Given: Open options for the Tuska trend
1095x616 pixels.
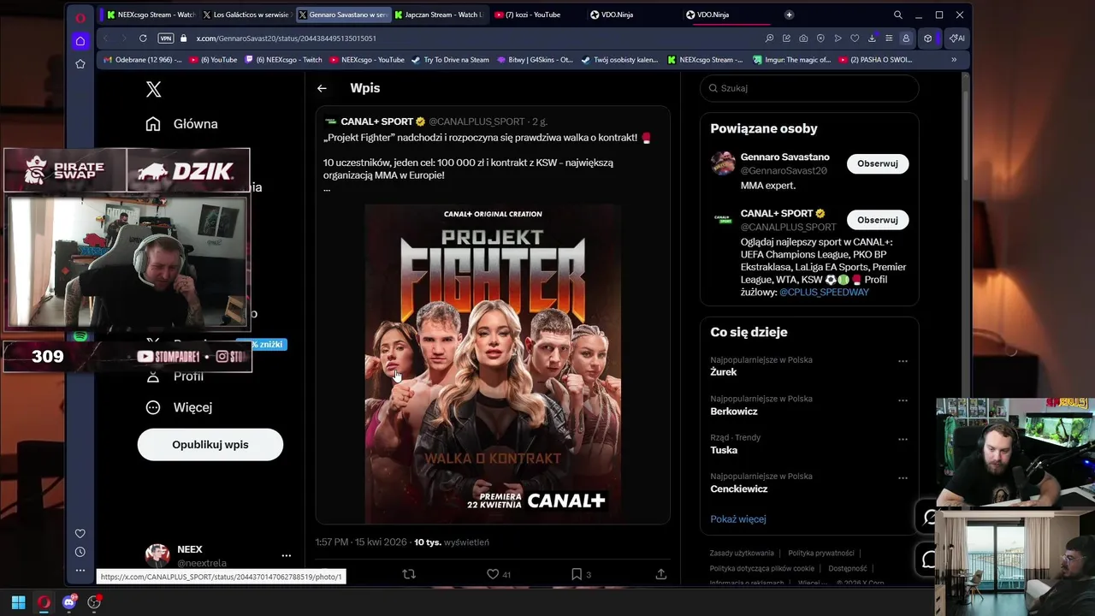Looking at the screenshot, I should tap(903, 439).
